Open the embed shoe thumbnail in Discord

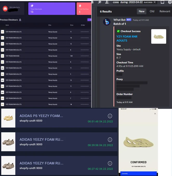click(159, 36)
